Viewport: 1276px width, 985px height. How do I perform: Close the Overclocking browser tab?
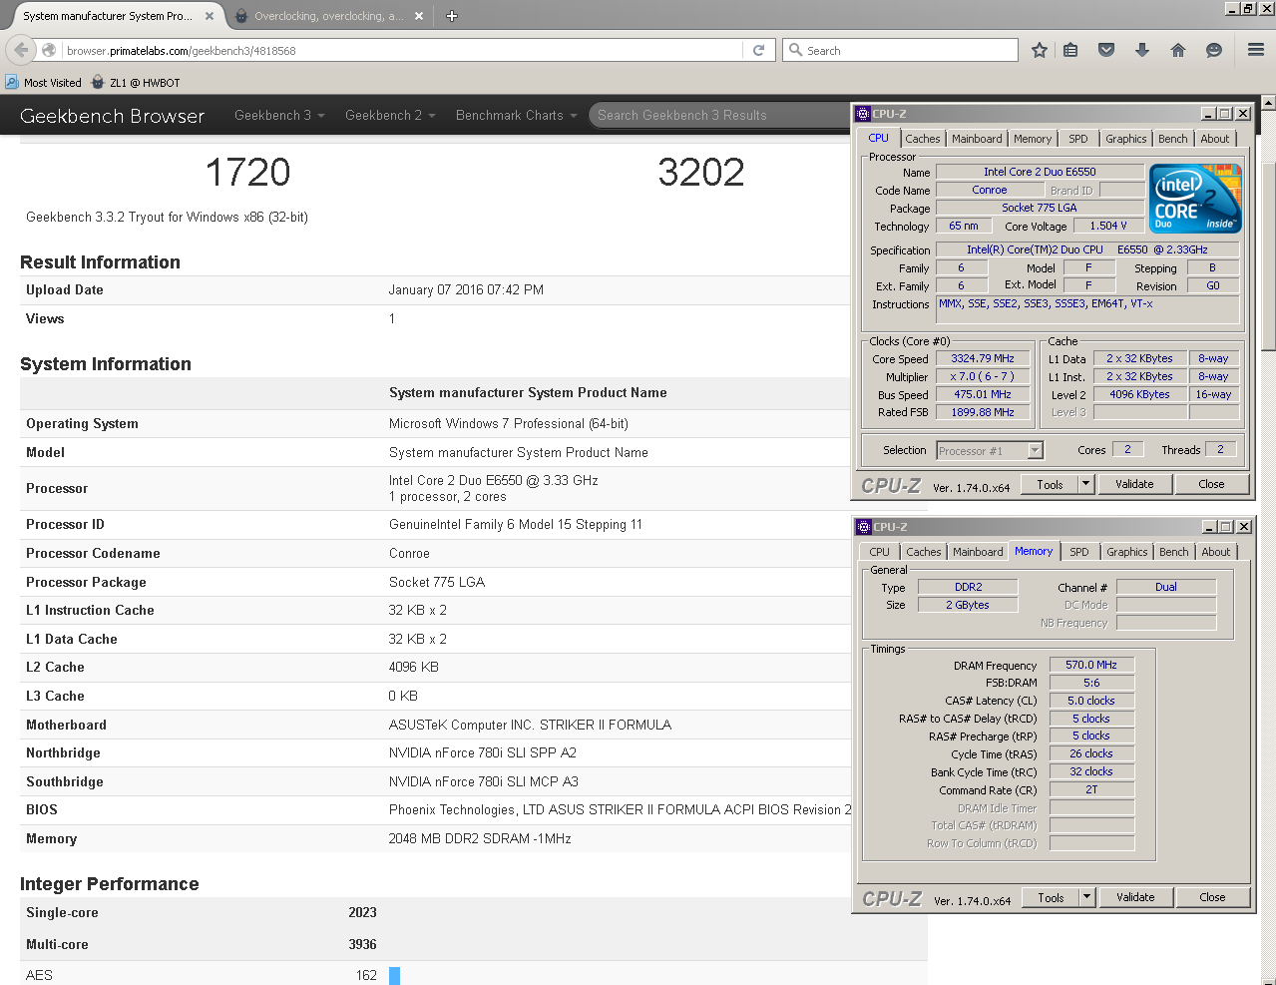point(419,16)
